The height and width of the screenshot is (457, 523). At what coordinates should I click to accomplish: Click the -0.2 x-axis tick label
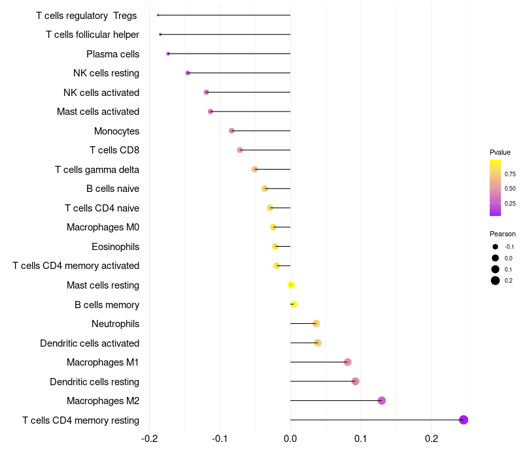click(150, 438)
